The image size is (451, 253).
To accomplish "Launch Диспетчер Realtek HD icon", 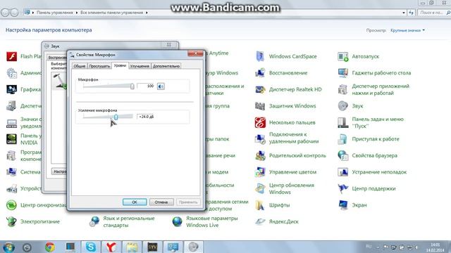I will coord(260,89).
